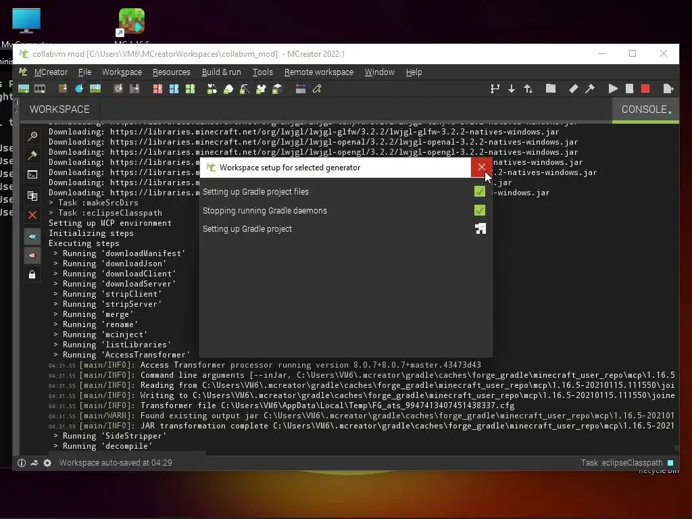Screen dimensions: 692x519
Task: Click the pull changes down-arrow icon
Action: (x=512, y=89)
